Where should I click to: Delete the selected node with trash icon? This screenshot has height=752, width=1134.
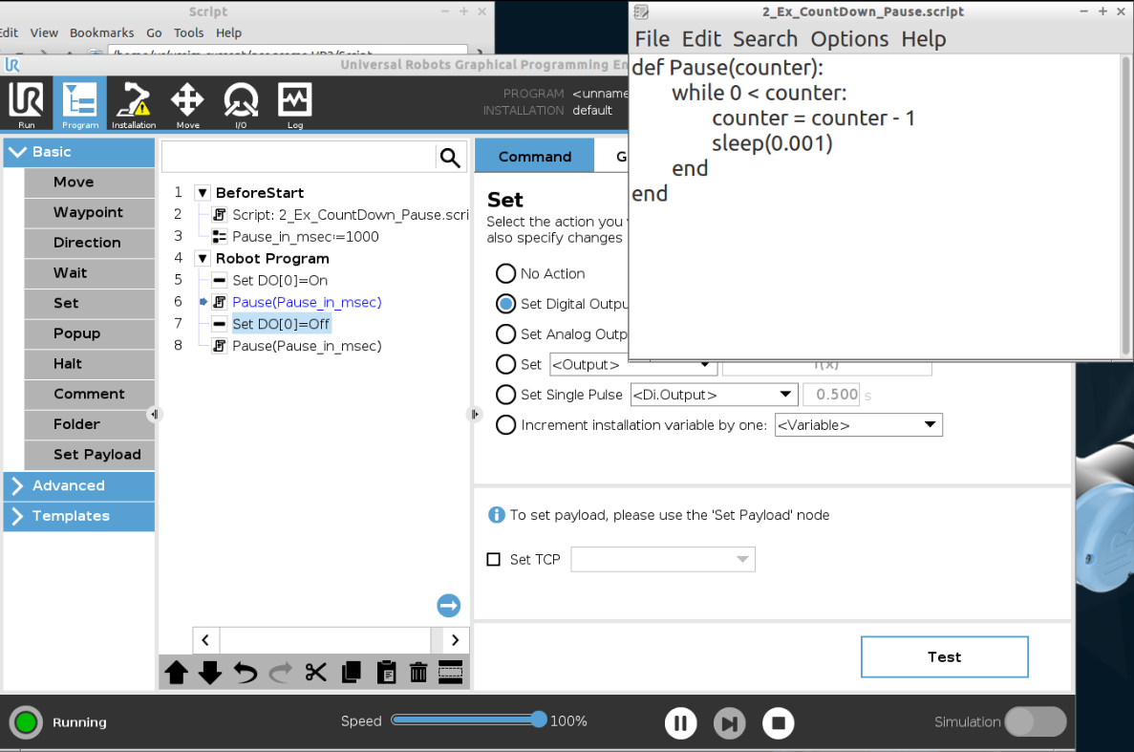click(x=418, y=673)
